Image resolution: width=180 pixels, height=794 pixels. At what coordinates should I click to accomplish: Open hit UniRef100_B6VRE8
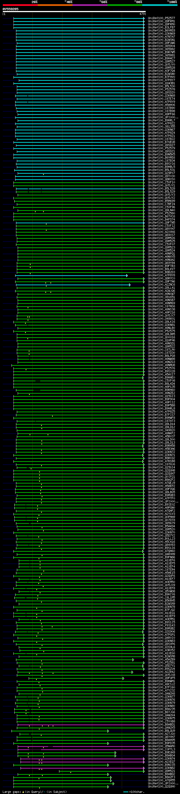[x=161, y=30]
